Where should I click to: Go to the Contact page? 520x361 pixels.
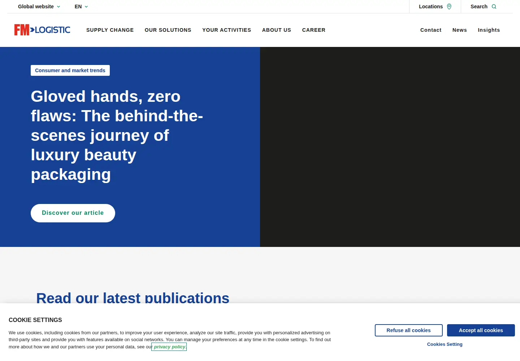431,30
